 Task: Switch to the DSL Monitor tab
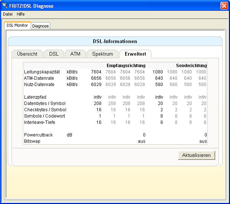pyautogui.click(x=17, y=26)
